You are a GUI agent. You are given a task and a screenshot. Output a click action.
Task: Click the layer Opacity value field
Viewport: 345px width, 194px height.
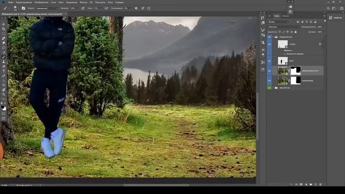pyautogui.click(x=320, y=27)
